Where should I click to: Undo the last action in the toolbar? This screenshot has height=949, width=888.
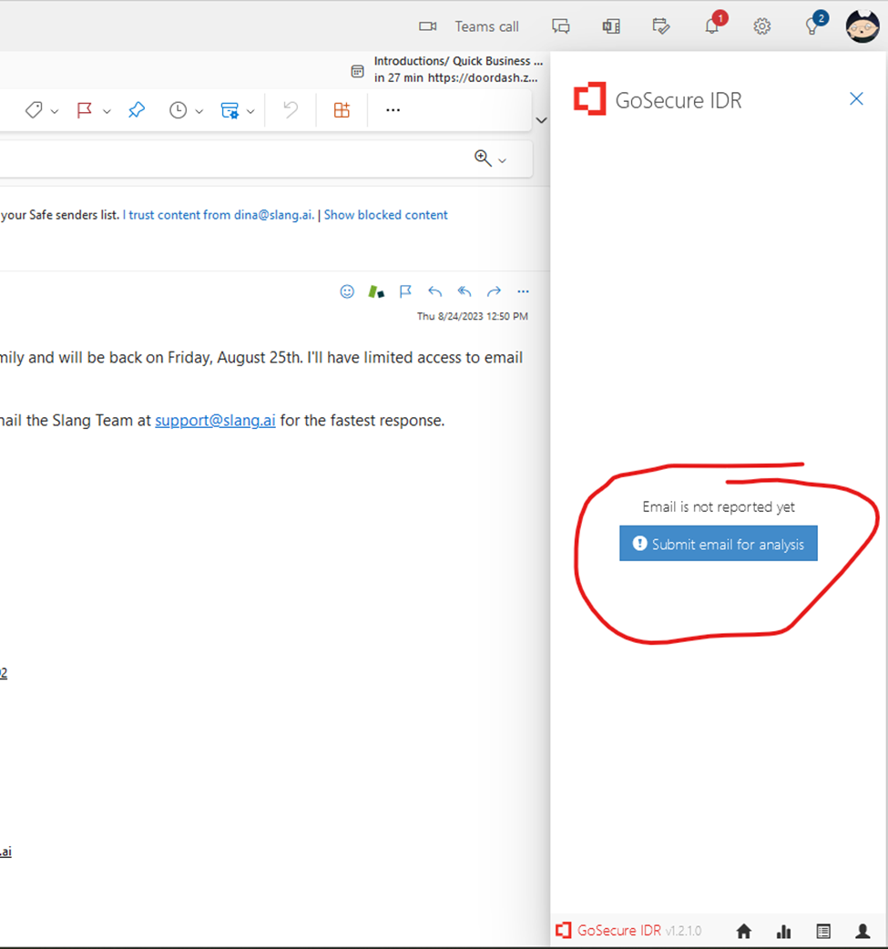[x=290, y=109]
